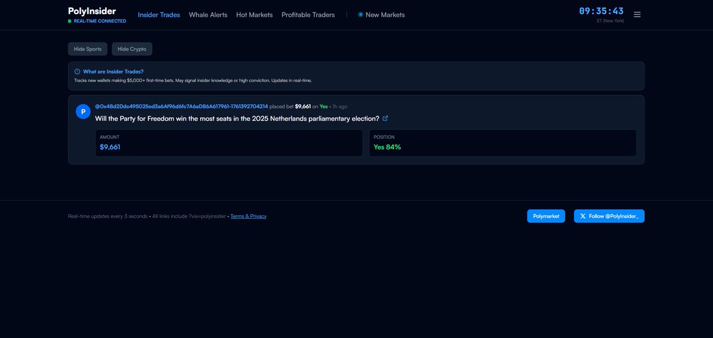
Task: Open the Profitable Traders tab
Action: tap(308, 15)
